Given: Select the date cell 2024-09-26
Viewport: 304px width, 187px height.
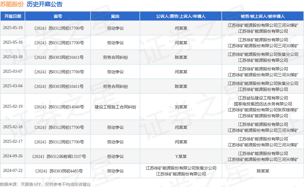Looking at the screenshot, I should pos(13,156).
